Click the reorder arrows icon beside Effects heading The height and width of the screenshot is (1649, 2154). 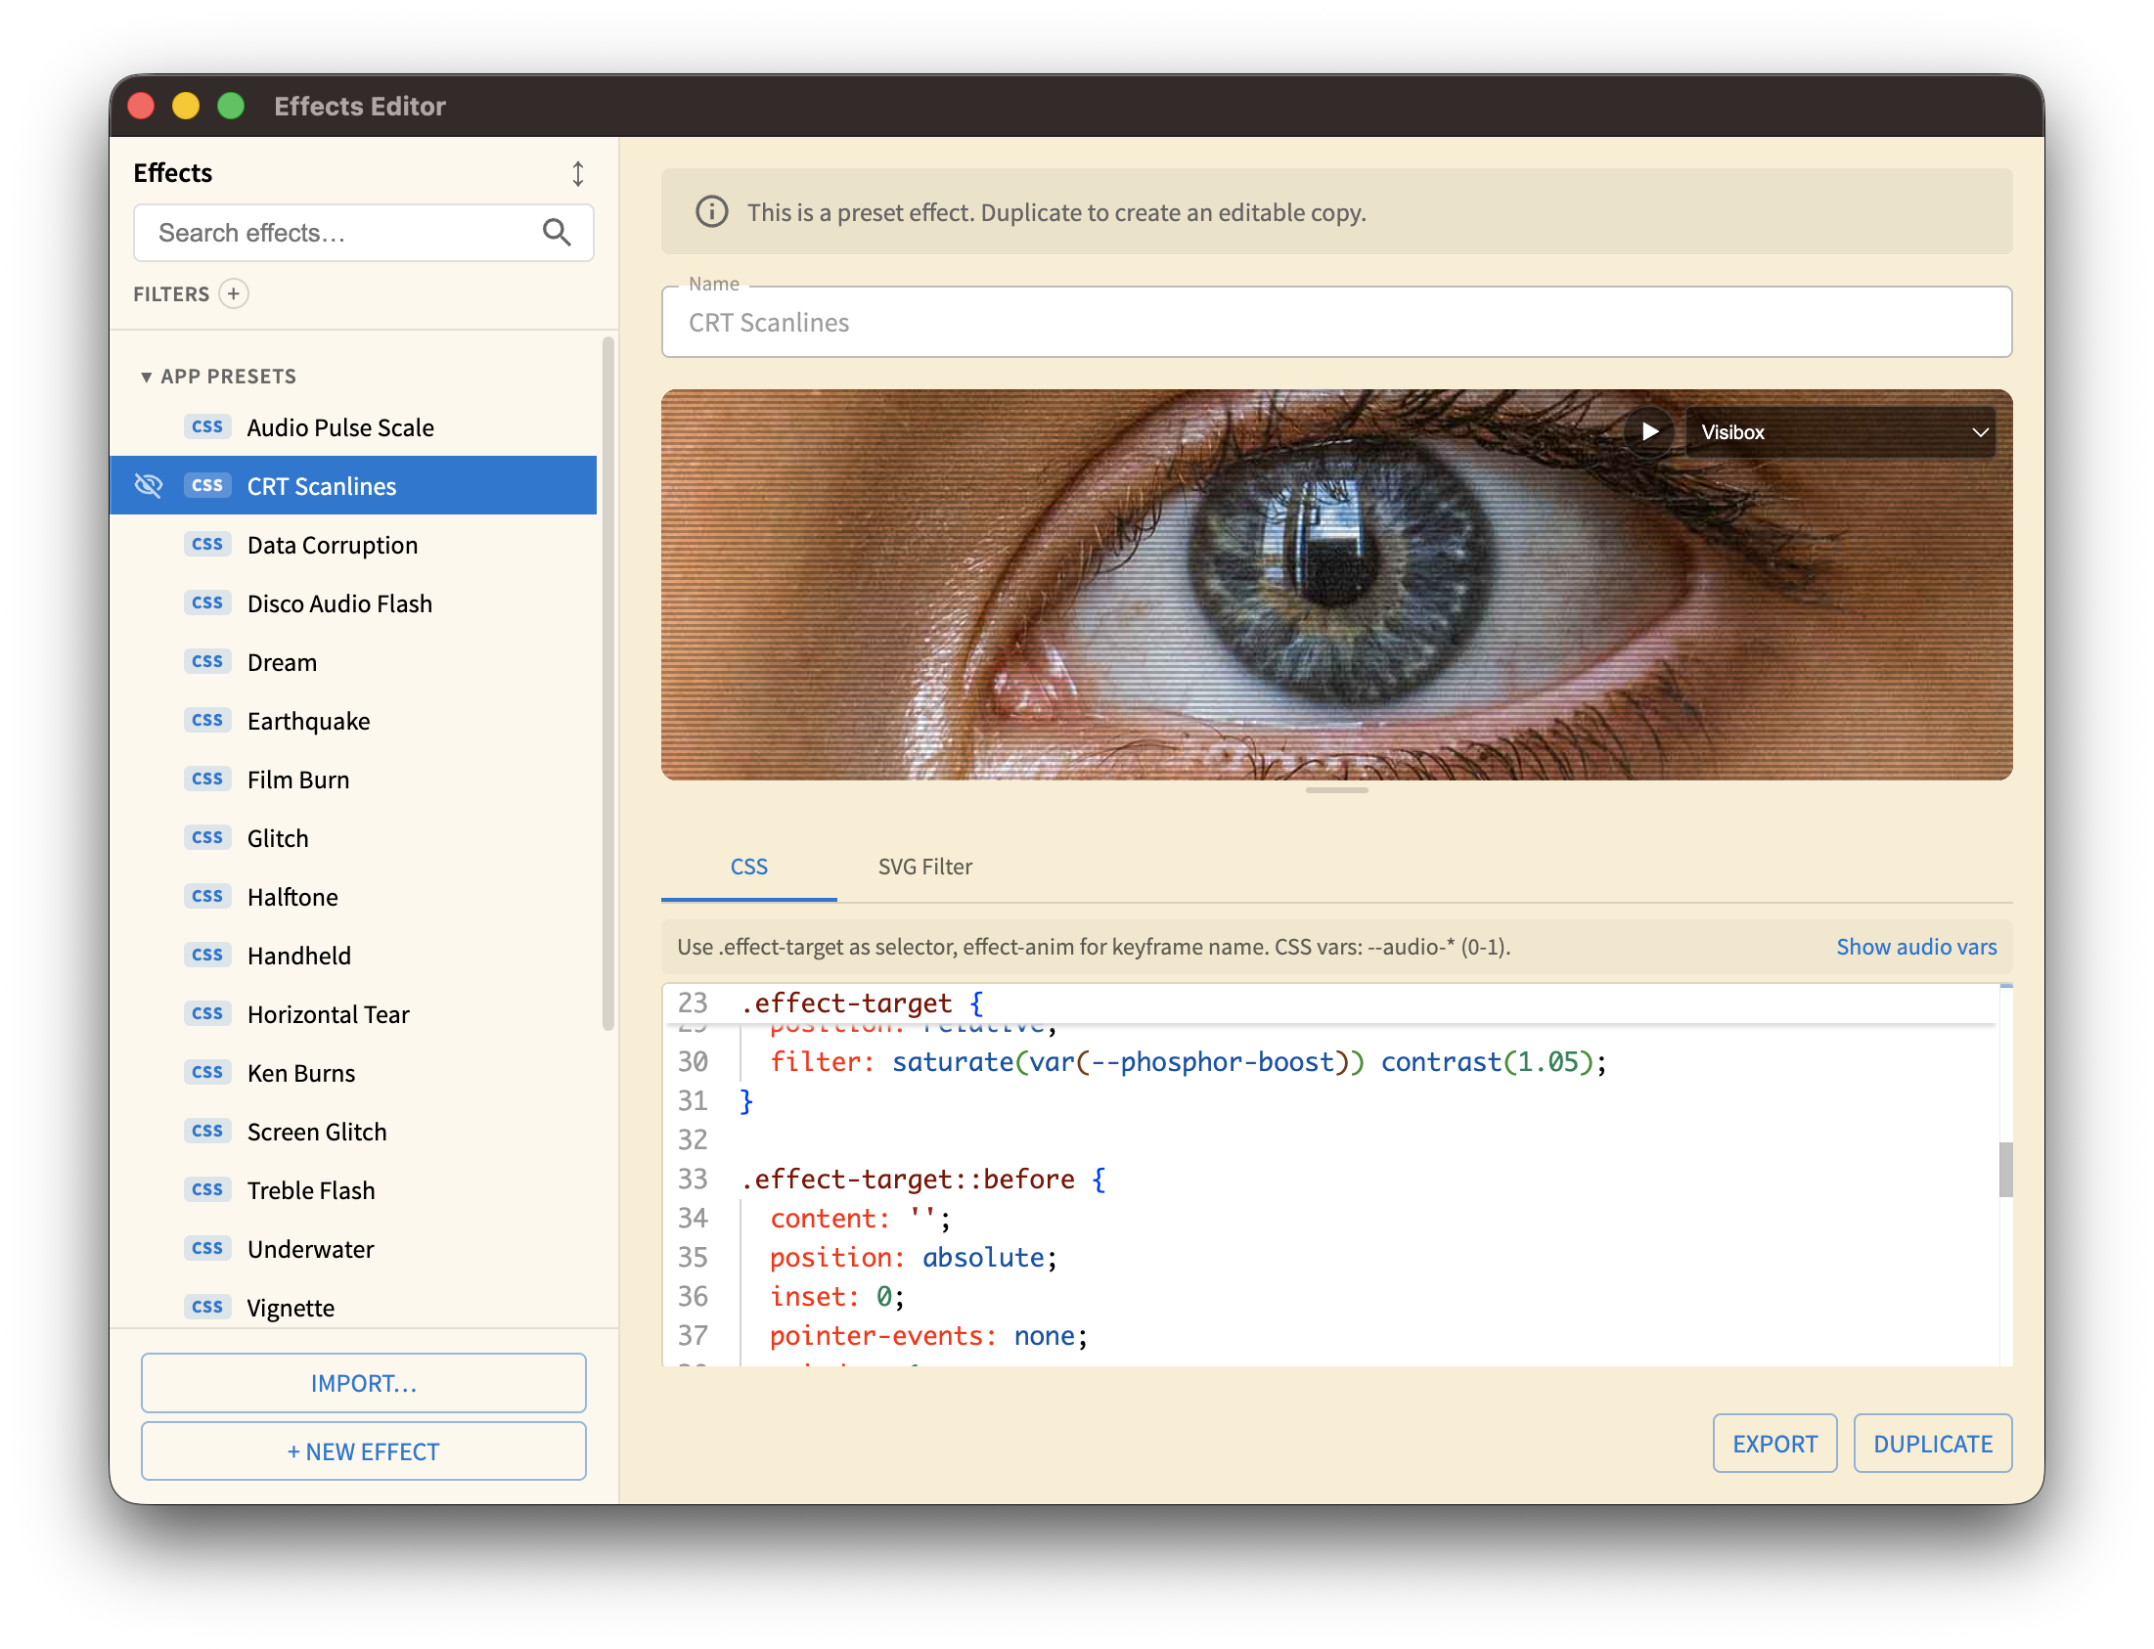[577, 173]
